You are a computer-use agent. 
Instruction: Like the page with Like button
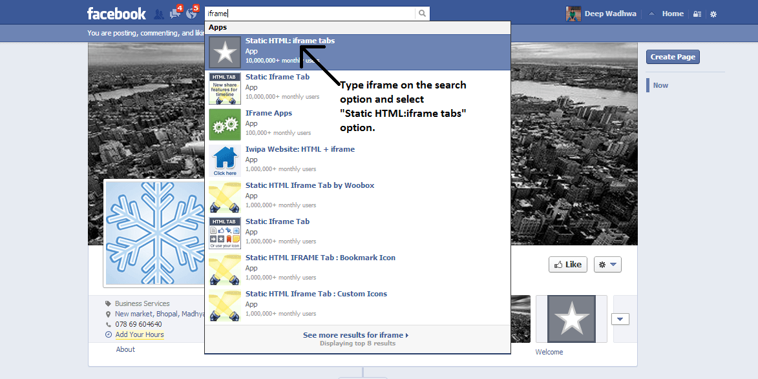click(x=567, y=265)
